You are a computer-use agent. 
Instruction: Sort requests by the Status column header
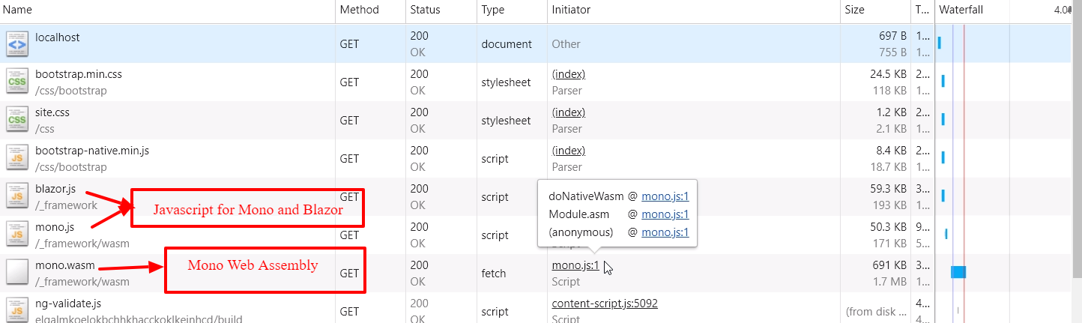pos(425,10)
